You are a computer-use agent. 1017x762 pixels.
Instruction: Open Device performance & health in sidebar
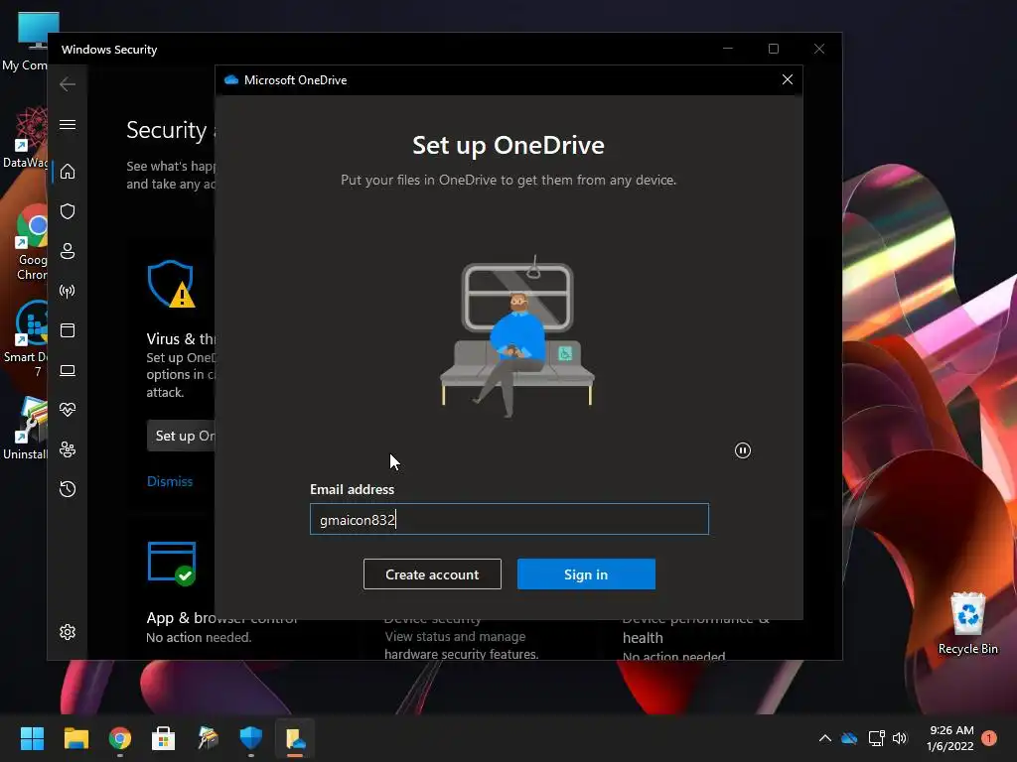pyautogui.click(x=68, y=410)
